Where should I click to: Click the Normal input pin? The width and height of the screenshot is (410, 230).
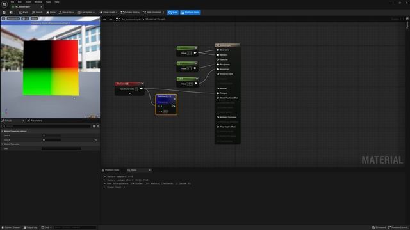pyautogui.click(x=218, y=88)
